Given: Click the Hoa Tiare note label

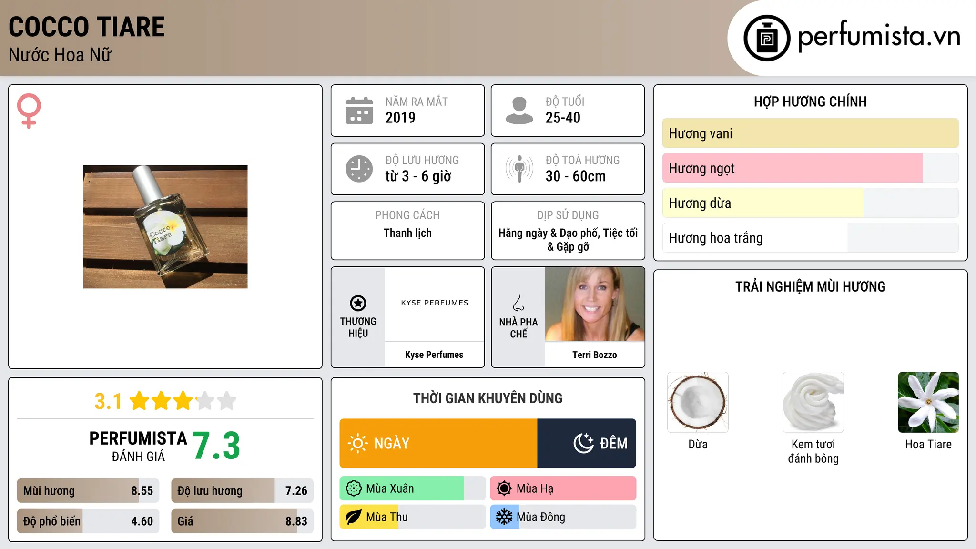Looking at the screenshot, I should (928, 444).
